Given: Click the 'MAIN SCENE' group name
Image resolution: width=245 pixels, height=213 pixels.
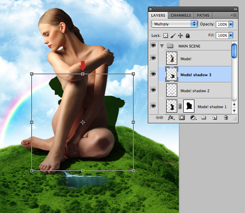Looking at the screenshot, I should pos(189,46).
